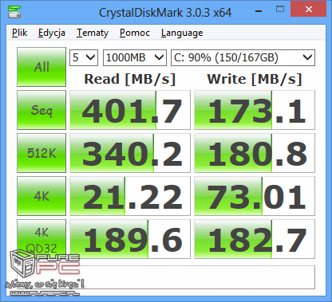332x302 pixels.
Task: Click the 4K read result 21.22
Action: point(130,196)
